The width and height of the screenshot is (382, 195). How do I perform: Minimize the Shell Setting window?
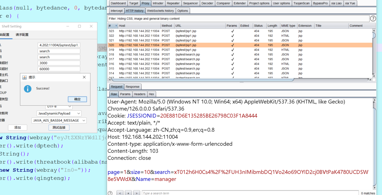point(68,26)
